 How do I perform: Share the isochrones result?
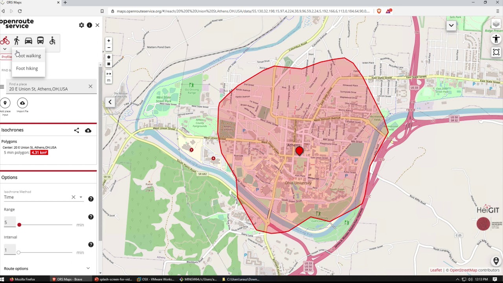[77, 130]
